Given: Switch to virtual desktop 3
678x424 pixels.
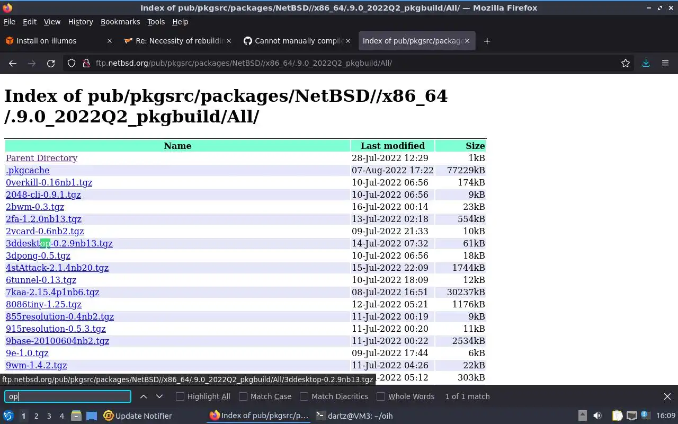Looking at the screenshot, I should click(x=49, y=416).
